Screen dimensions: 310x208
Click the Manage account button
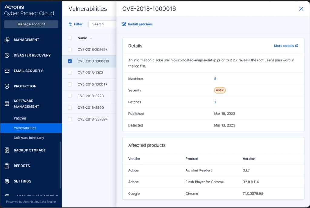click(x=31, y=24)
